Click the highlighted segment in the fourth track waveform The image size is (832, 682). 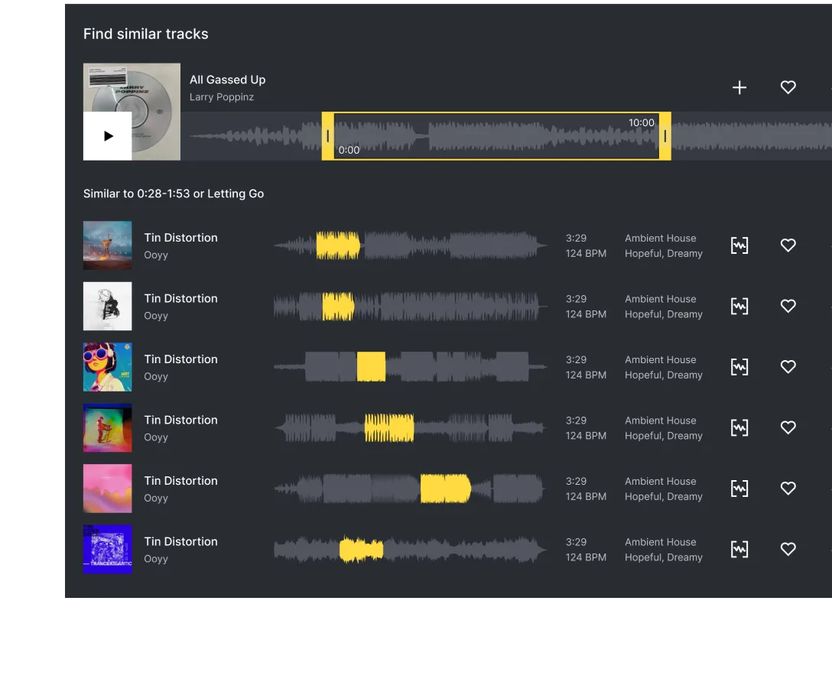coord(388,427)
